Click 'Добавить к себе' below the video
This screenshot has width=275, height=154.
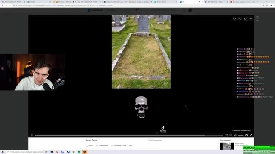119,145
